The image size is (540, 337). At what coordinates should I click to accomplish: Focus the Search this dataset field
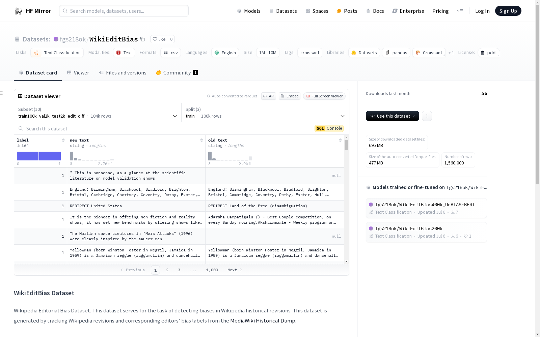pos(165,128)
